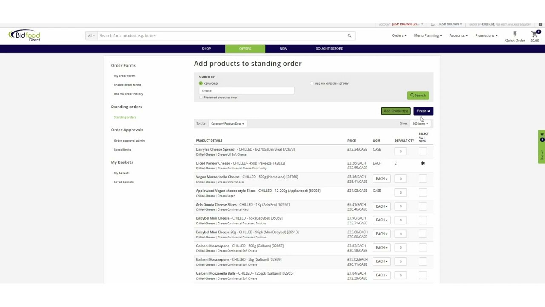Go to the BOUGHT BEFORE tab
The height and width of the screenshot is (307, 545).
point(329,49)
